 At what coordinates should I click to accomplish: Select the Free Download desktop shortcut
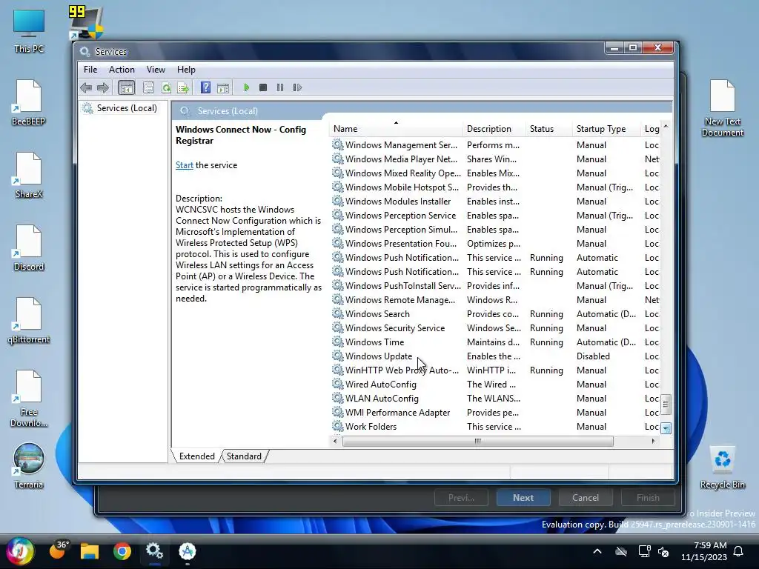(x=29, y=399)
